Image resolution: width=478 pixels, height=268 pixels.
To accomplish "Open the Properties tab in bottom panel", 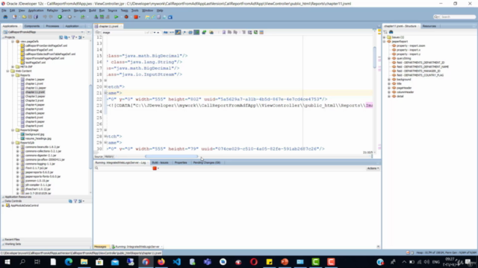I will [x=181, y=162].
